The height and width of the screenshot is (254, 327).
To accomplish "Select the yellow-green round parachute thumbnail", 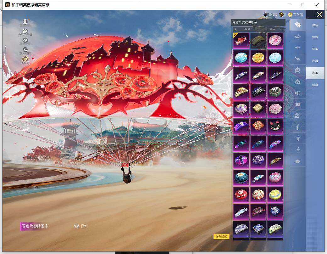I will (275, 195).
